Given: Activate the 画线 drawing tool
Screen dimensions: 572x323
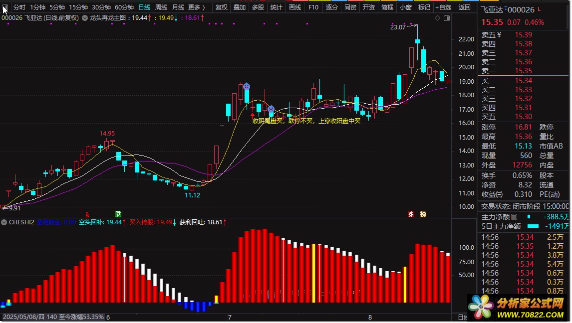Looking at the screenshot, I should (x=295, y=7).
